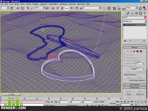Viewport: 148px width, 111px height.
Task: Click the Play Animation button
Action: [125, 102]
